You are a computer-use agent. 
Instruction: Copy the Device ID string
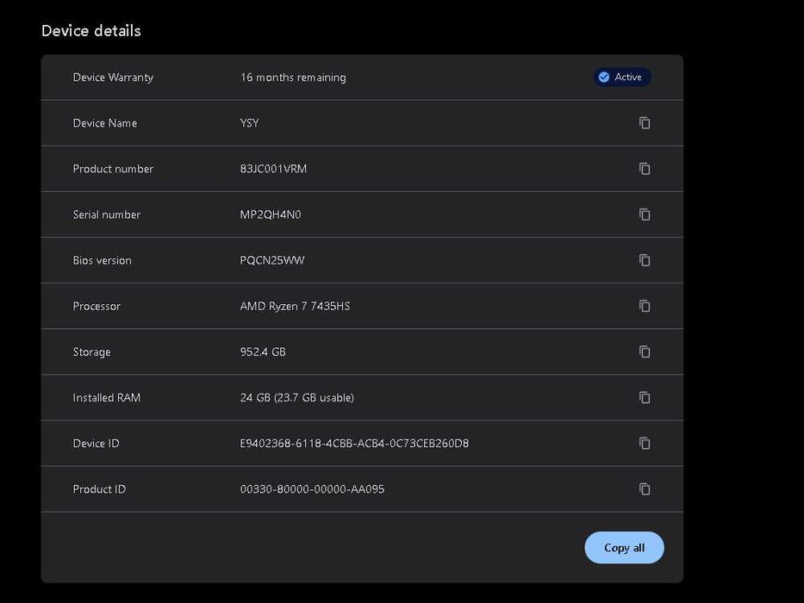645,443
